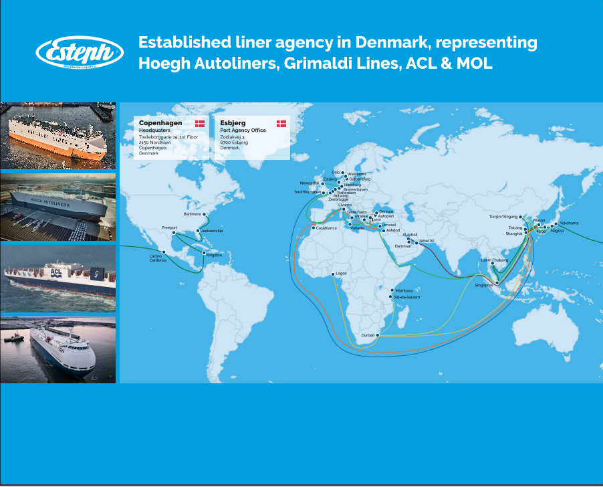Click the "Nagoya" port label
603x487 pixels.
pyautogui.click(x=558, y=231)
